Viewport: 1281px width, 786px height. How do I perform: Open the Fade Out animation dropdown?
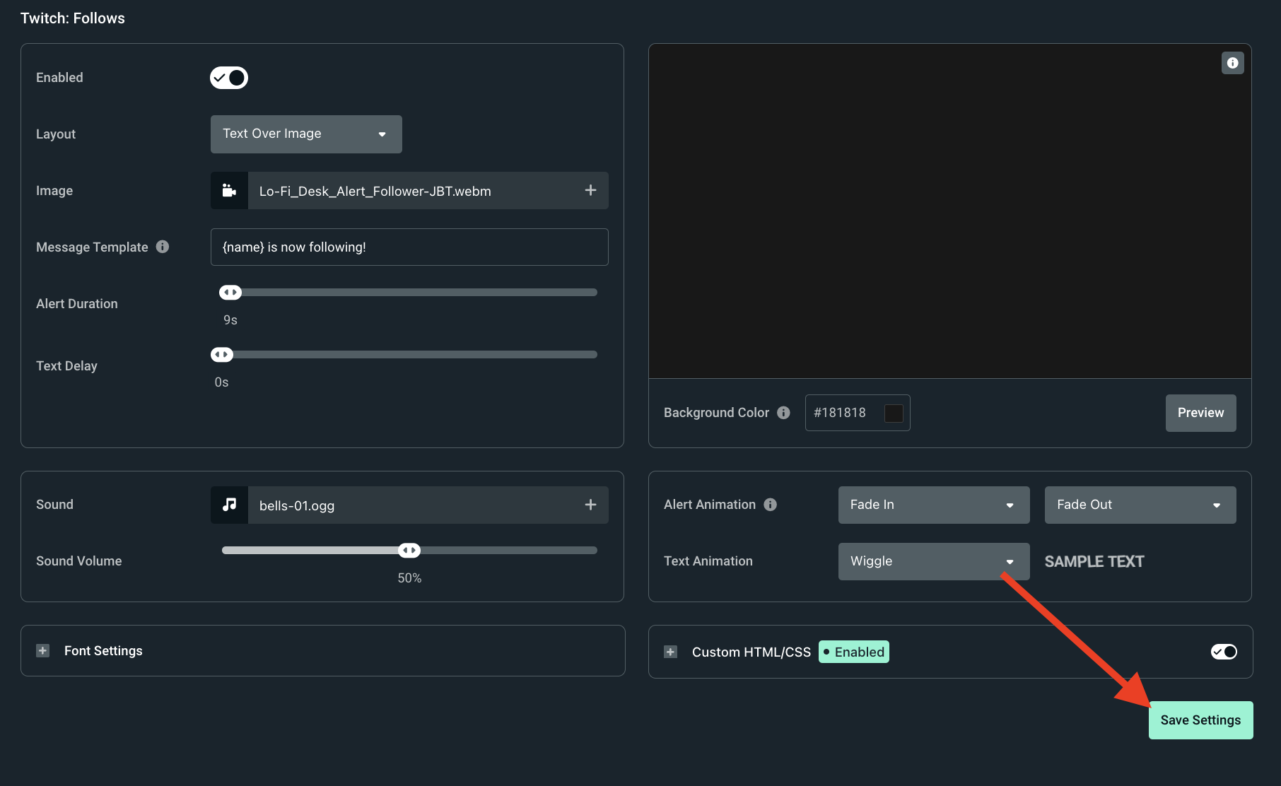(x=1140, y=505)
